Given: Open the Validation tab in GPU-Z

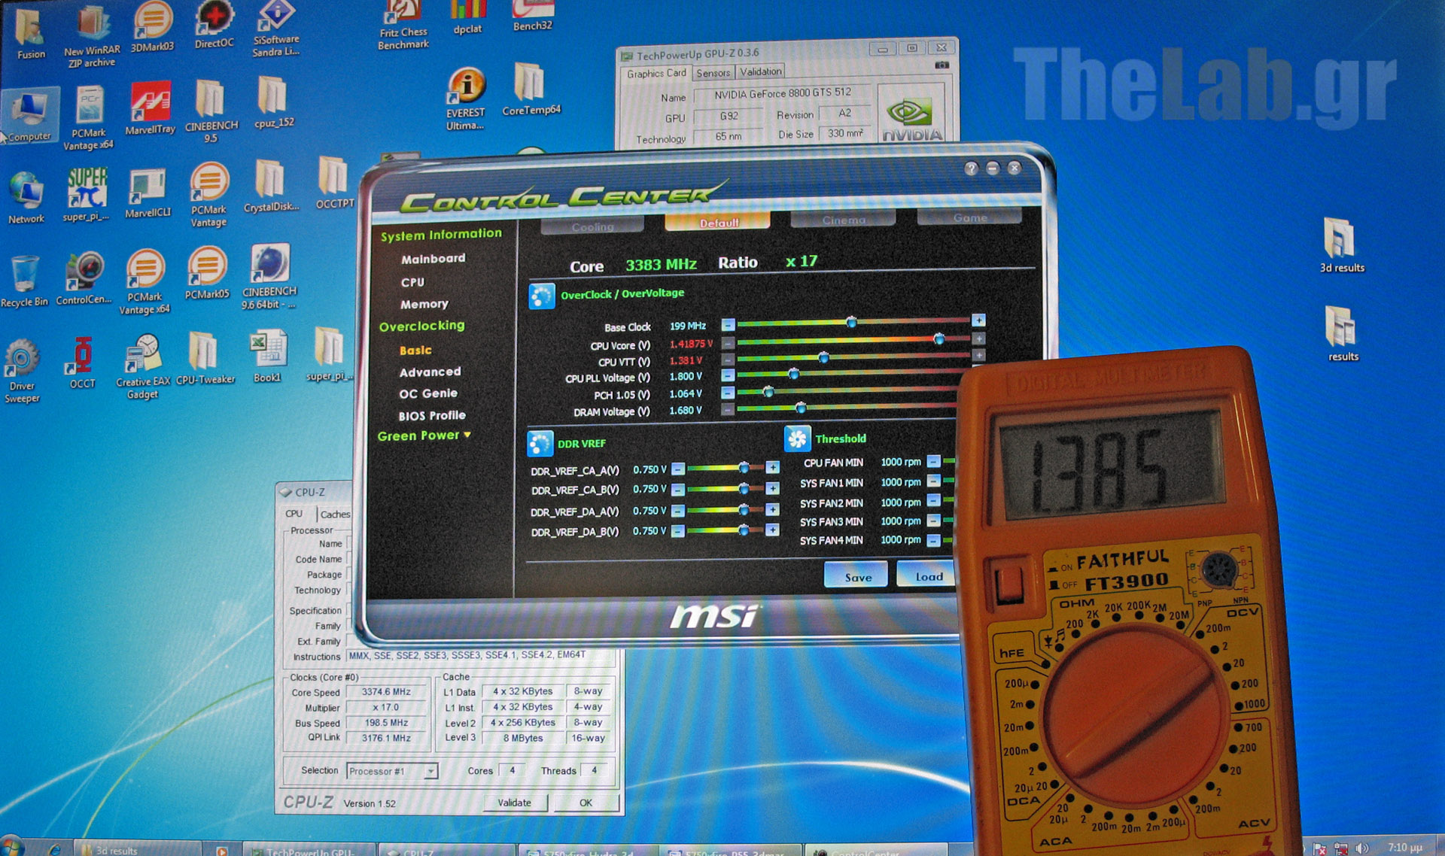Looking at the screenshot, I should pyautogui.click(x=760, y=71).
